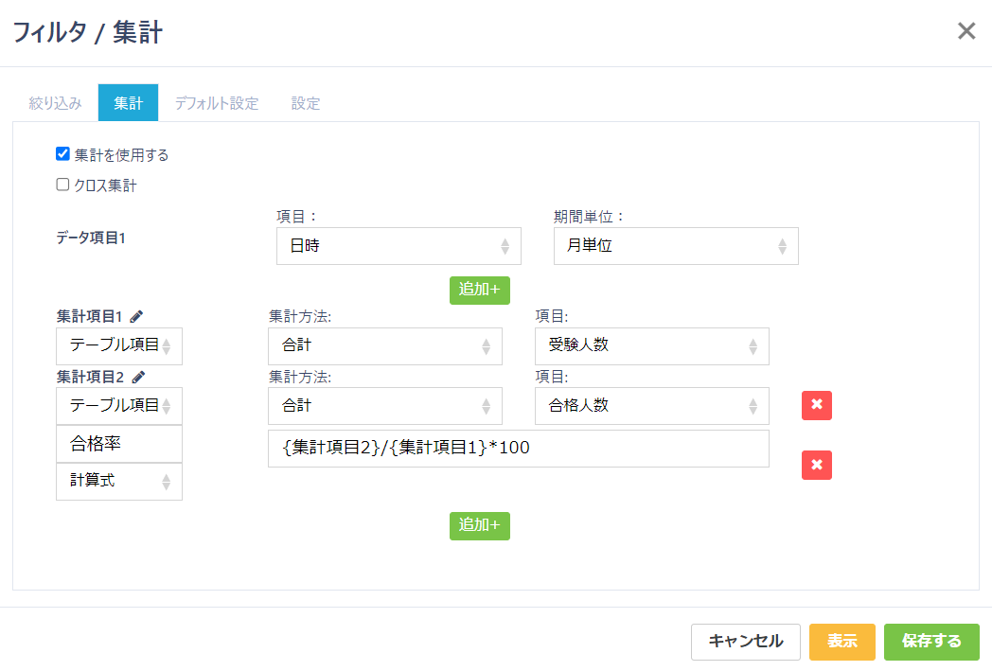The height and width of the screenshot is (671, 992).
Task: Click the 追加+ button under データ項目1
Action: pyautogui.click(x=479, y=290)
